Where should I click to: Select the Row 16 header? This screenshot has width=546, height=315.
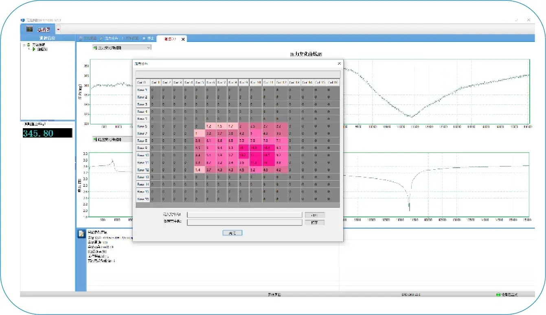pos(143,199)
